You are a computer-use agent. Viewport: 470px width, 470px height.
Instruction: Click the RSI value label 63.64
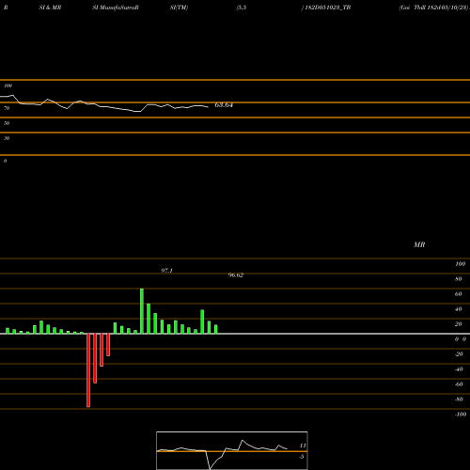click(224, 105)
